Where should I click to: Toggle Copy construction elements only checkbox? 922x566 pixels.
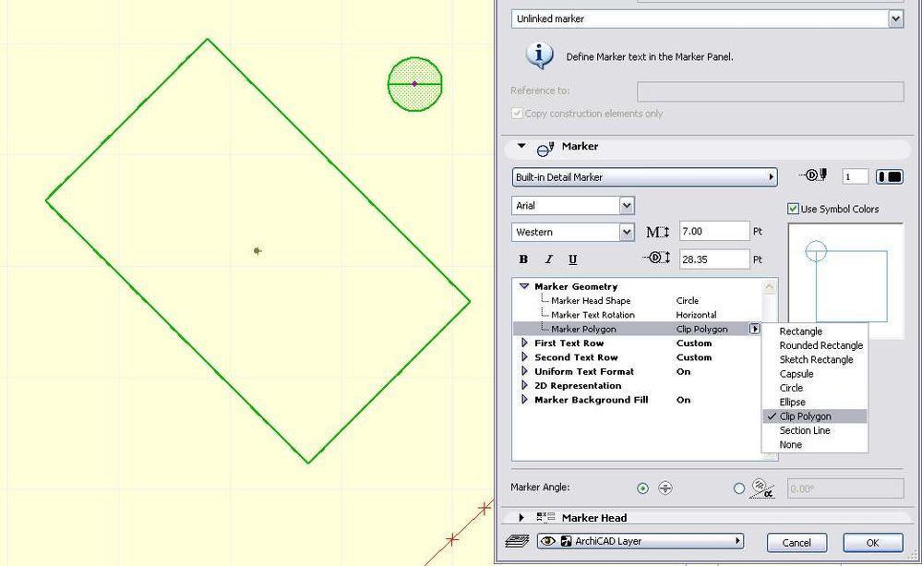(x=517, y=114)
